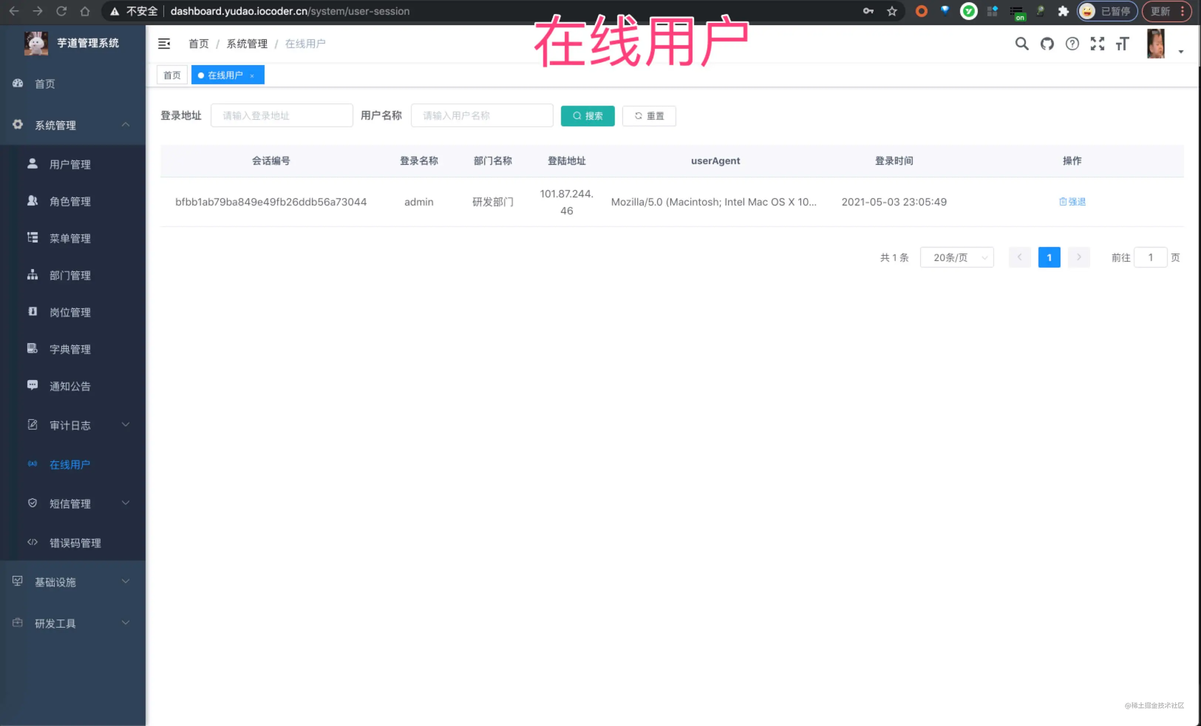This screenshot has width=1201, height=726.
Task: Click the browser back arrow
Action: pyautogui.click(x=14, y=11)
